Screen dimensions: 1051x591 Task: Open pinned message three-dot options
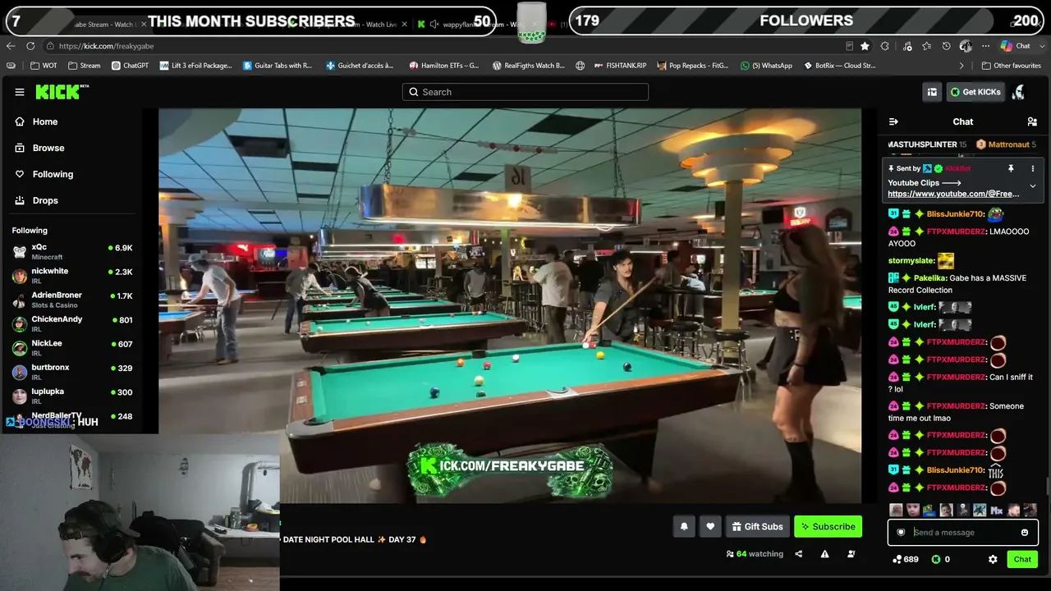point(1033,168)
